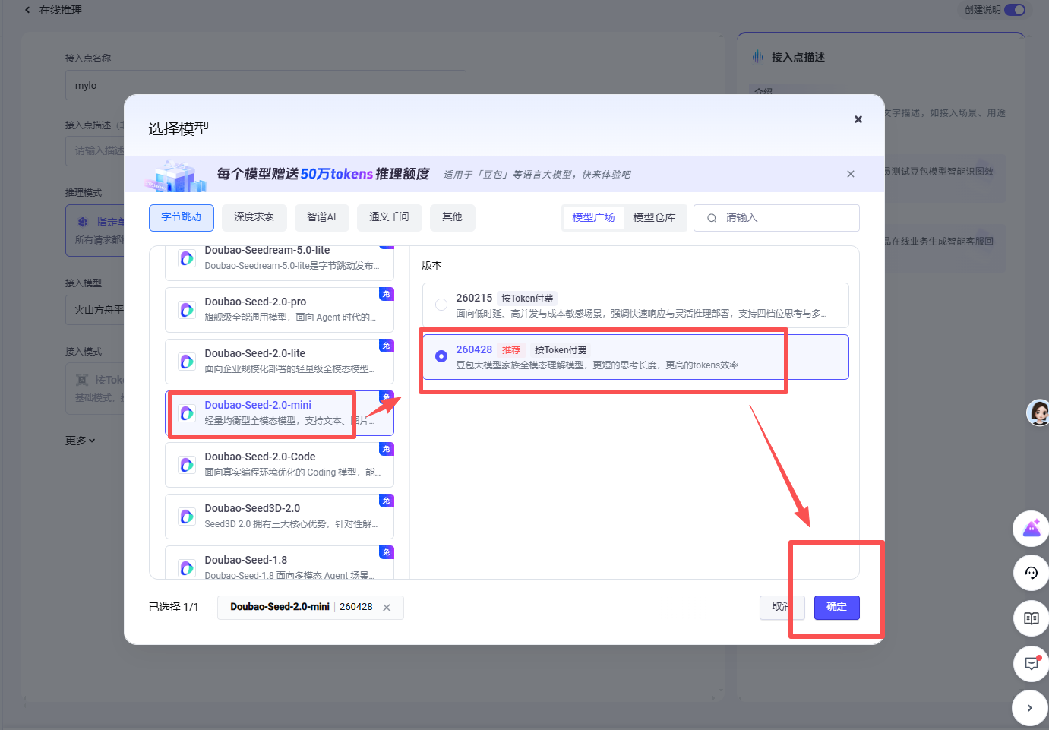
Task: Click the 按Token付费 tag on version 260428
Action: (561, 350)
